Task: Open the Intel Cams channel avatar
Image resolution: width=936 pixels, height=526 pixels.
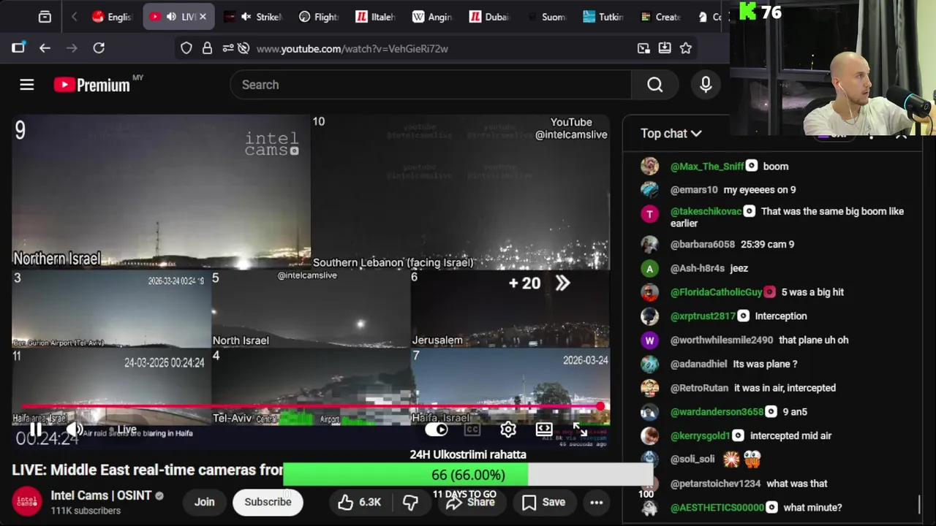Action: (27, 502)
